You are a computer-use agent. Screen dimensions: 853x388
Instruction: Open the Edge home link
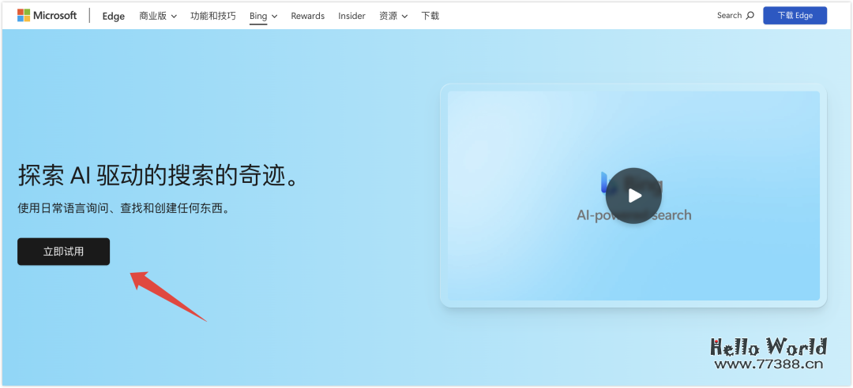click(114, 16)
